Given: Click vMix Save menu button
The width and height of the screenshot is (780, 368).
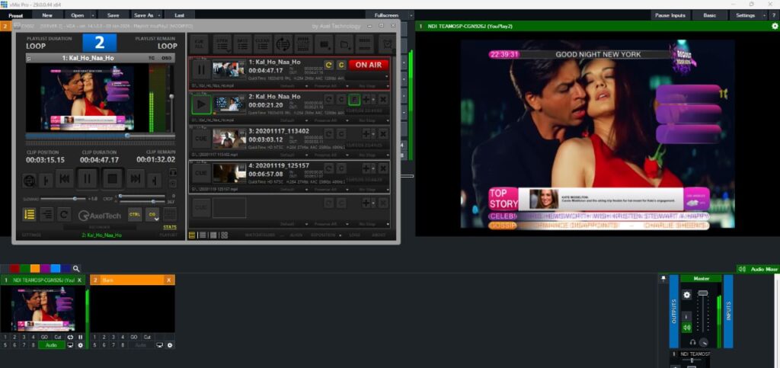Looking at the screenshot, I should pyautogui.click(x=113, y=15).
